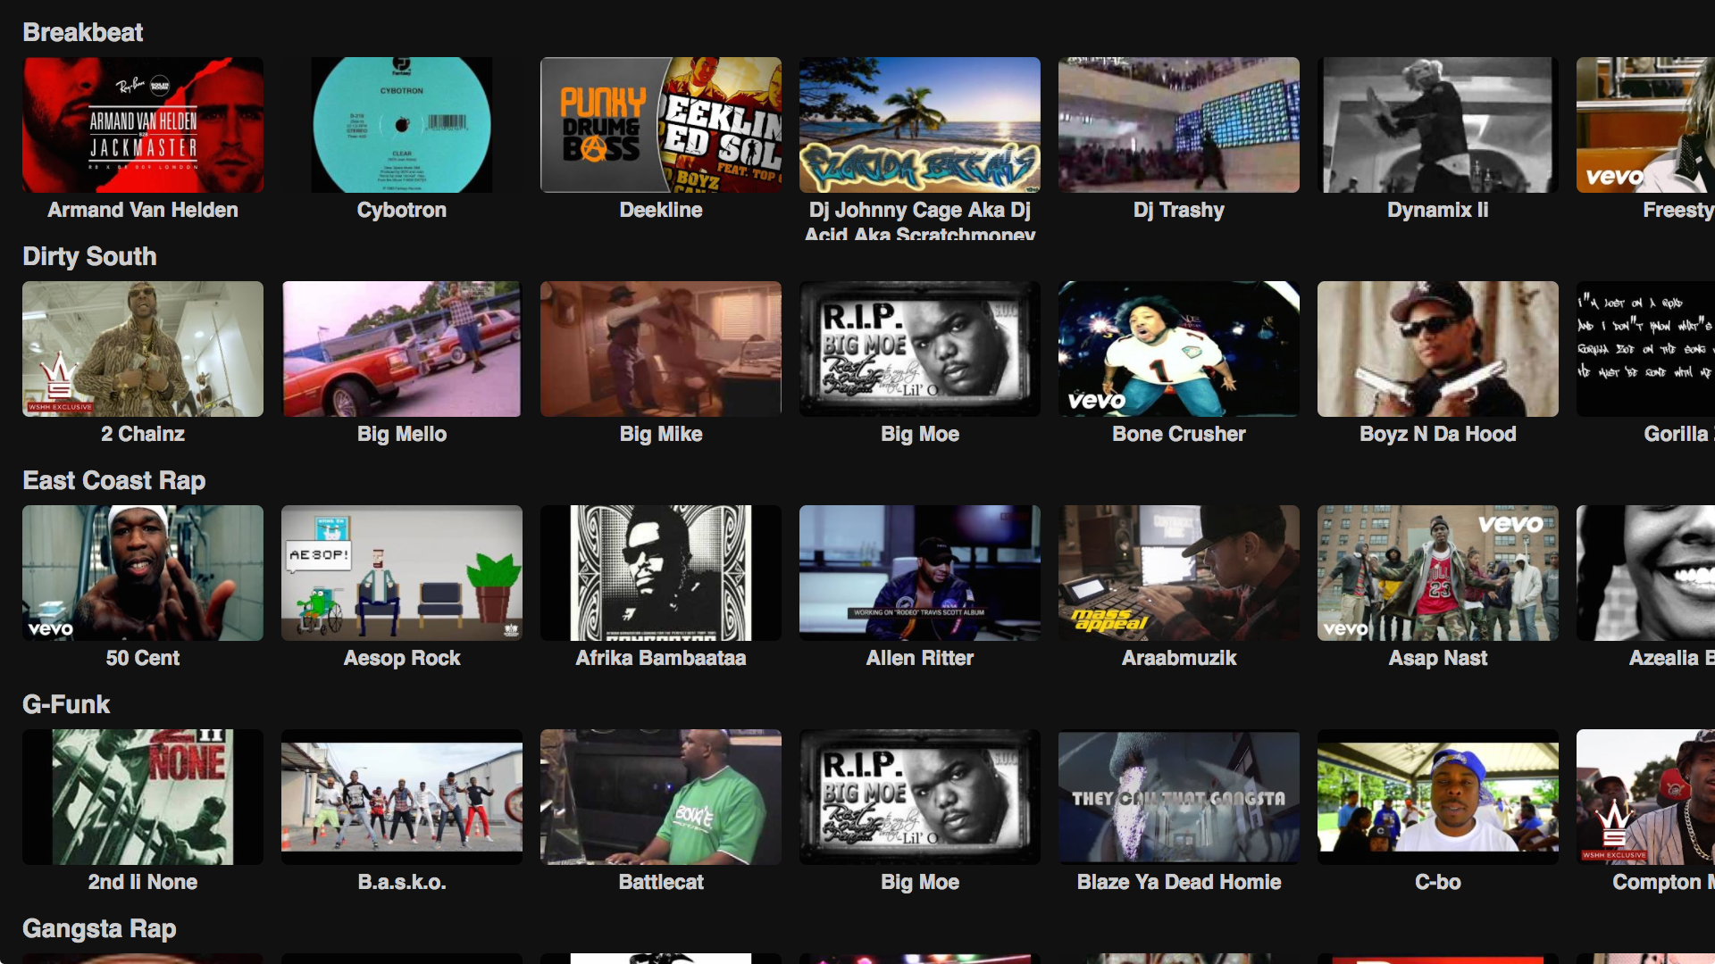
Task: Select the Afrika Bambaataa video
Action: pos(660,572)
